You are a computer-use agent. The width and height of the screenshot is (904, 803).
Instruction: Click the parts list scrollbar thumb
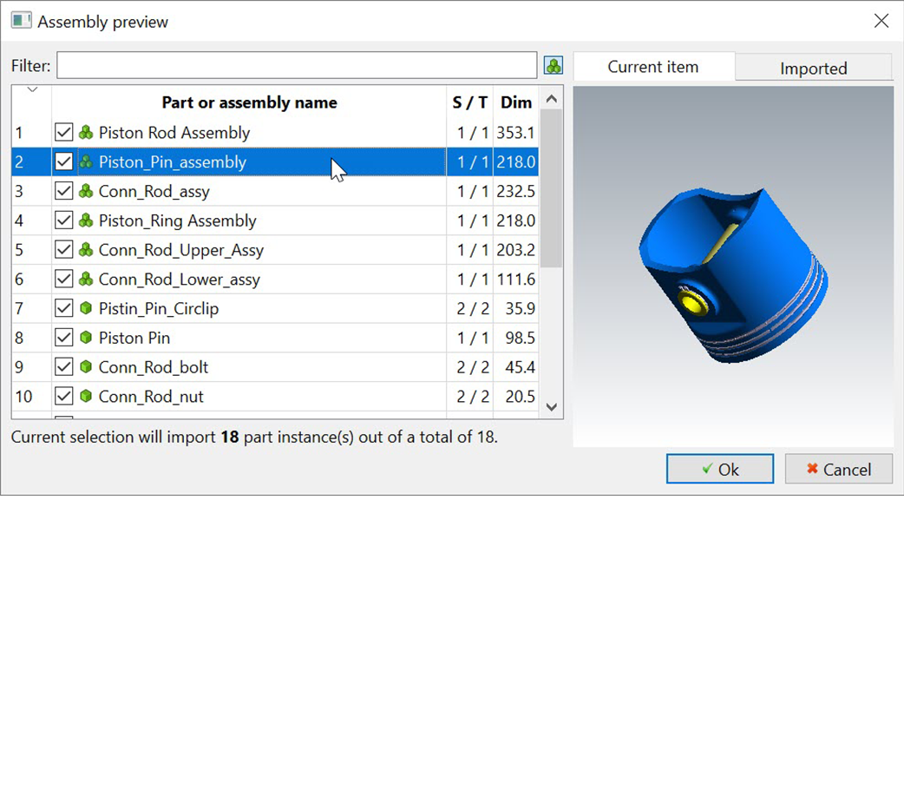pos(551,188)
